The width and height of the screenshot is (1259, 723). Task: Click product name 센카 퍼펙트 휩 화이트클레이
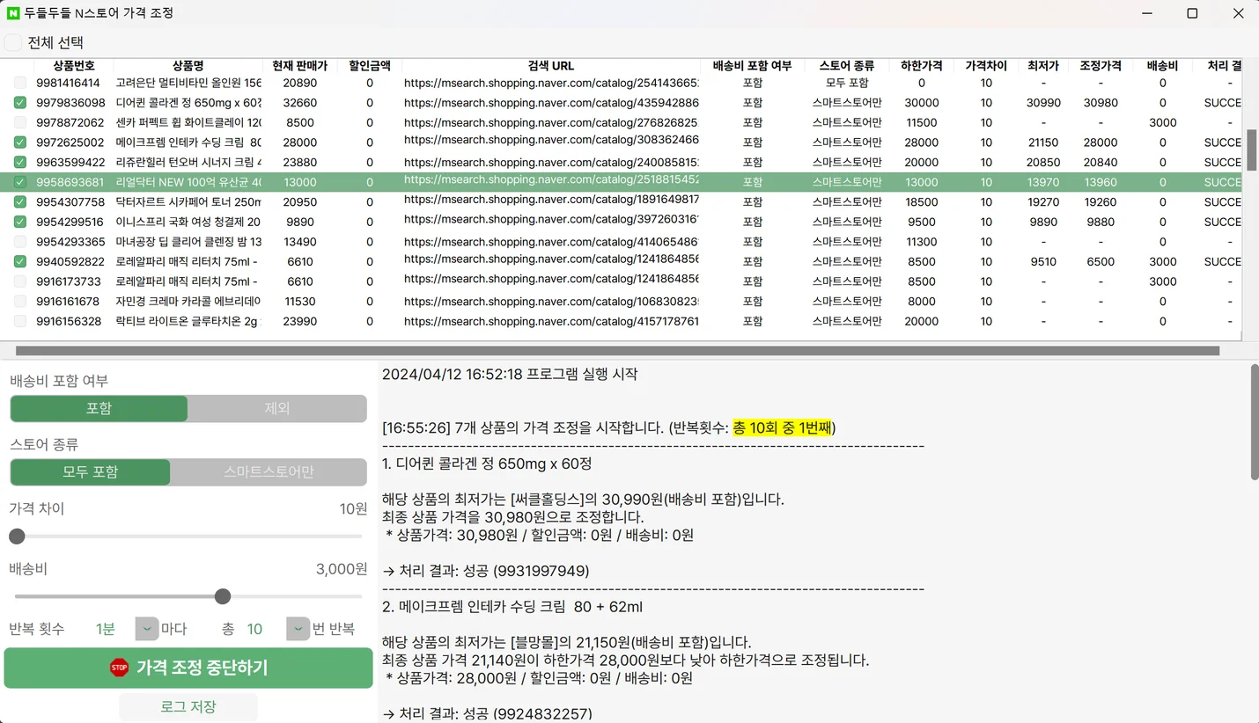point(188,122)
